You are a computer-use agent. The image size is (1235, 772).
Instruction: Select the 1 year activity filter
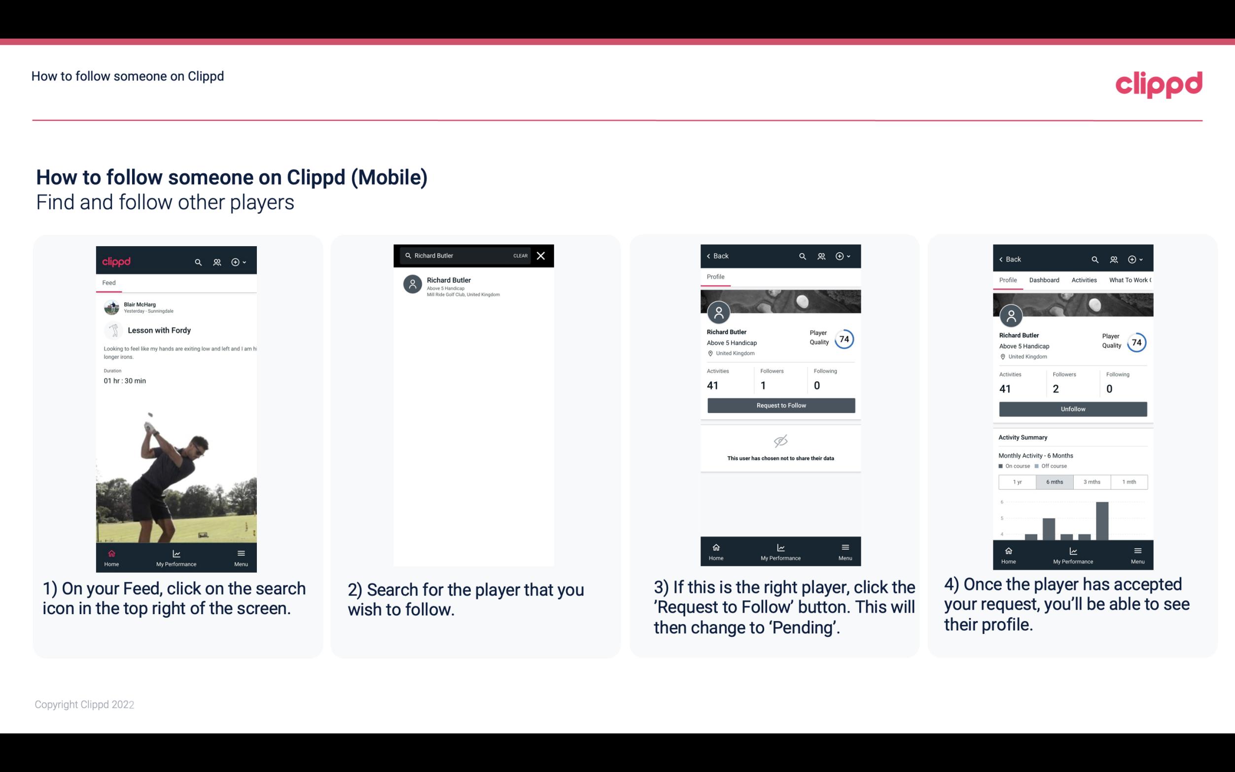tap(1016, 481)
